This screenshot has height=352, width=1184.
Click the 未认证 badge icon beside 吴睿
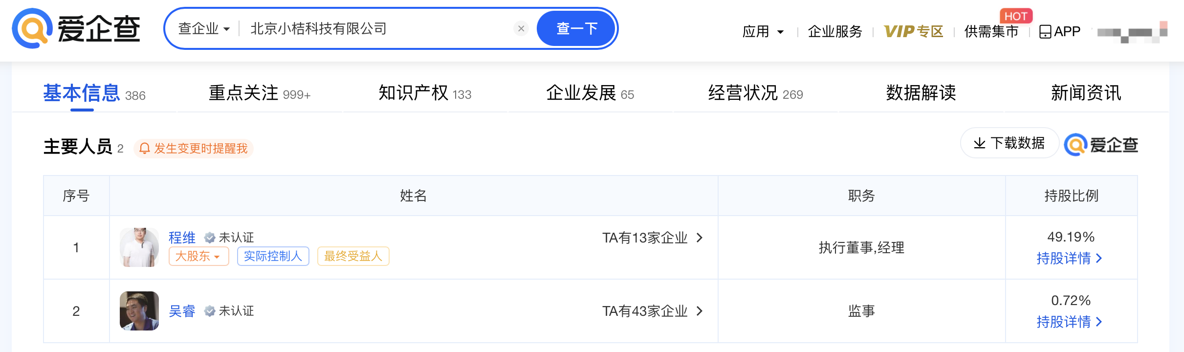pos(210,311)
